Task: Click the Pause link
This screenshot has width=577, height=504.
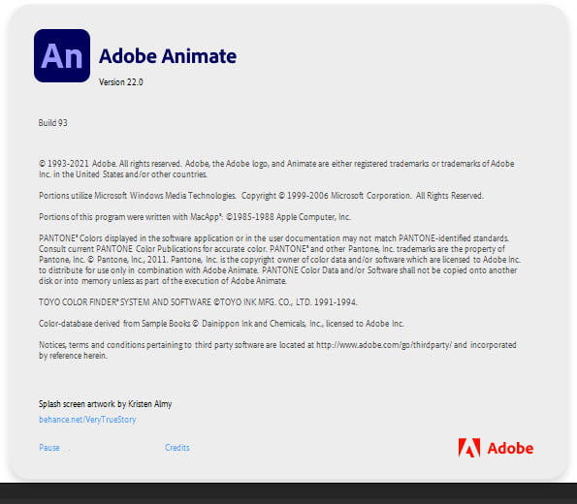Action: [x=49, y=448]
